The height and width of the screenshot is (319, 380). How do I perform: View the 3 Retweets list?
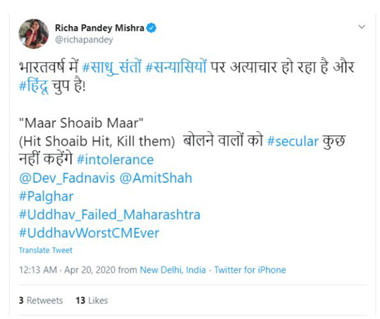41,300
